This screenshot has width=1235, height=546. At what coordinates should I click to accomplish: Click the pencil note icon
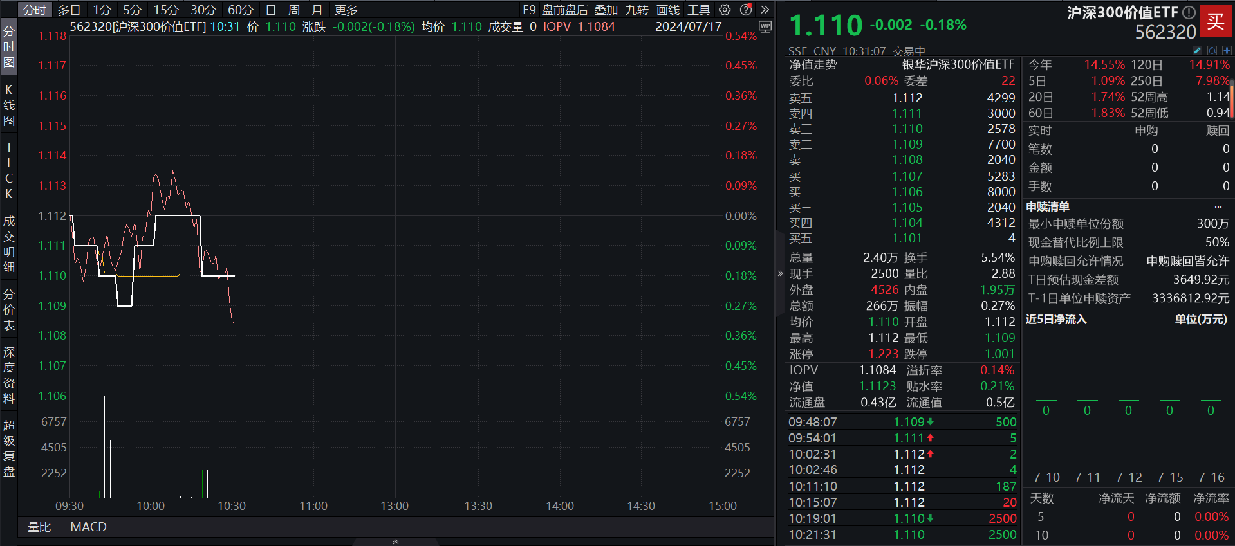[x=1197, y=50]
